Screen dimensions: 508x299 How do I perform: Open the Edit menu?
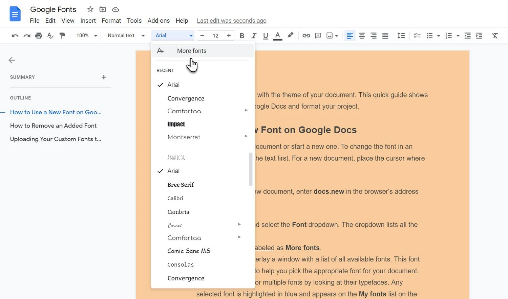[50, 21]
